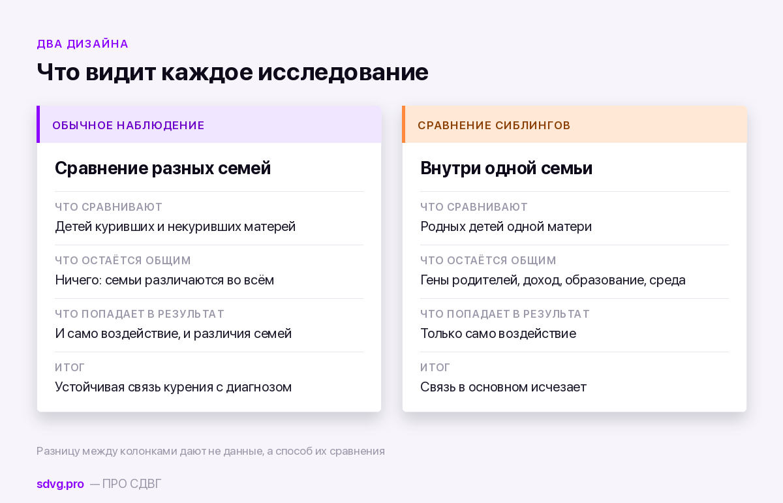Click 'Связь в основном исчезает'
783x503 pixels.
(x=503, y=387)
